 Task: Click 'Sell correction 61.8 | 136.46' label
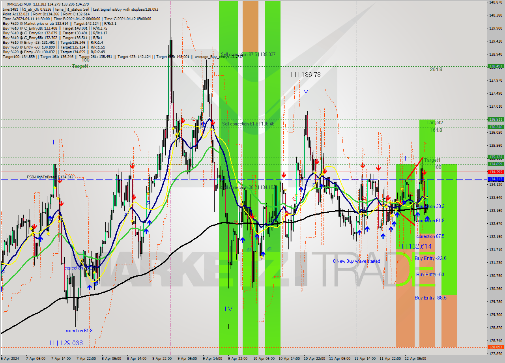248,124
